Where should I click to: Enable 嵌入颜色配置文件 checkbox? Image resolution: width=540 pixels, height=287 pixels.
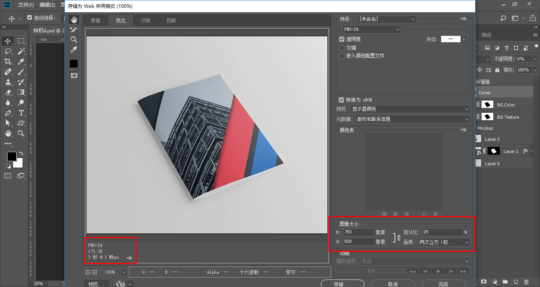pyautogui.click(x=342, y=56)
